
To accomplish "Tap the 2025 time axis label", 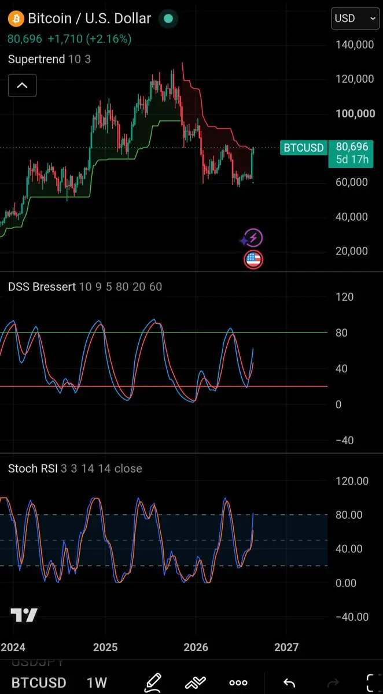I will coord(105,647).
